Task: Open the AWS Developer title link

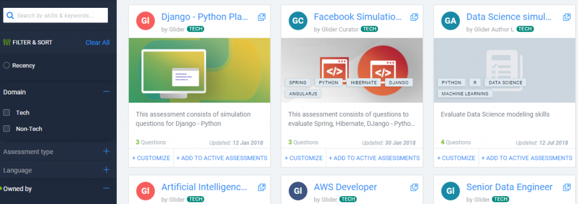Action: pos(345,187)
